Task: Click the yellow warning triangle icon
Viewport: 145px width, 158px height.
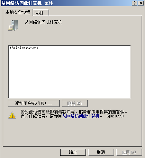Action: click(x=12, y=115)
